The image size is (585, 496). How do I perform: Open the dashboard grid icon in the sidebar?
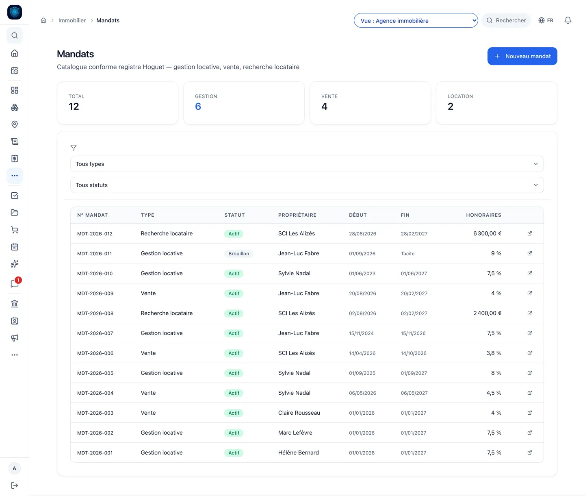tap(15, 90)
